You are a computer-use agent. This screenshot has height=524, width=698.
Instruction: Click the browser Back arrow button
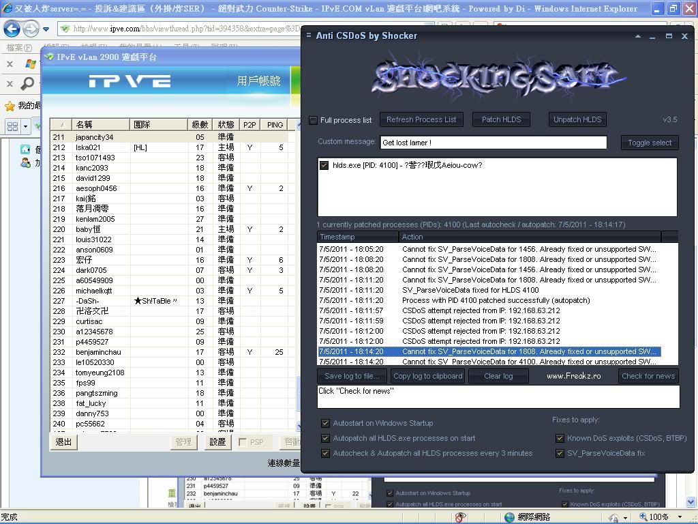point(12,29)
